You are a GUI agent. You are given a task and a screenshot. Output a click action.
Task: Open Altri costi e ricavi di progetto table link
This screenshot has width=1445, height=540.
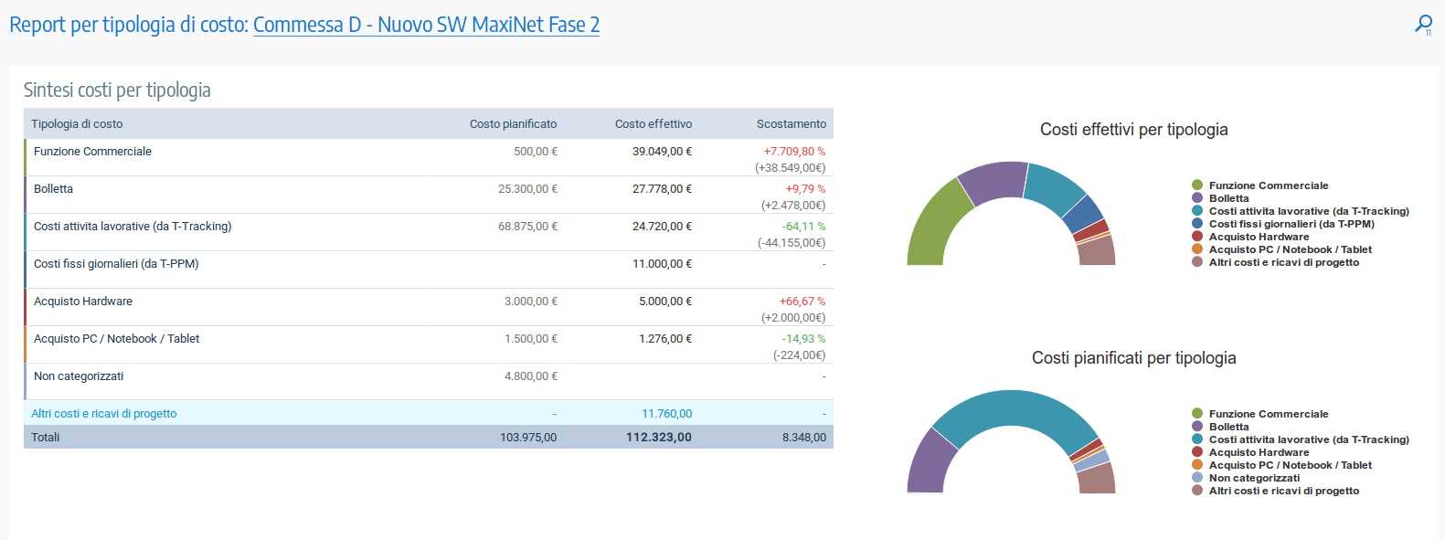pyautogui.click(x=104, y=414)
